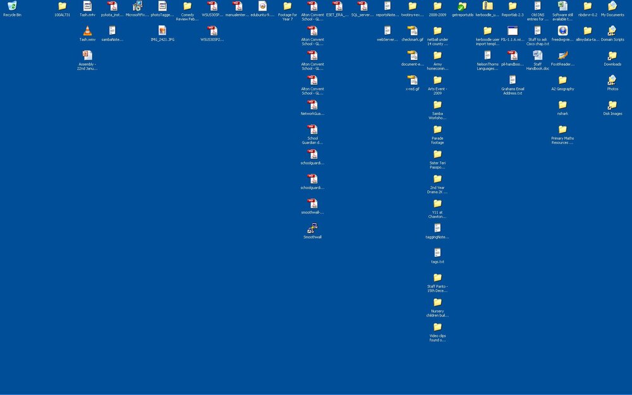
Task: Click the taggingNote text file
Action: point(437,228)
